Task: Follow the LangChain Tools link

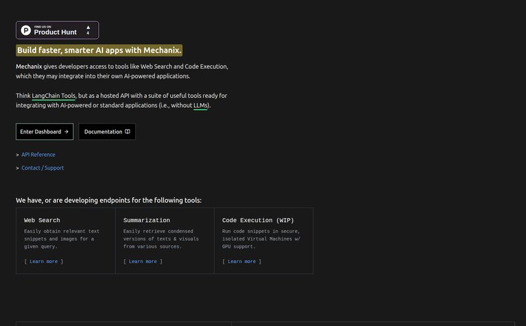Action: click(x=54, y=96)
